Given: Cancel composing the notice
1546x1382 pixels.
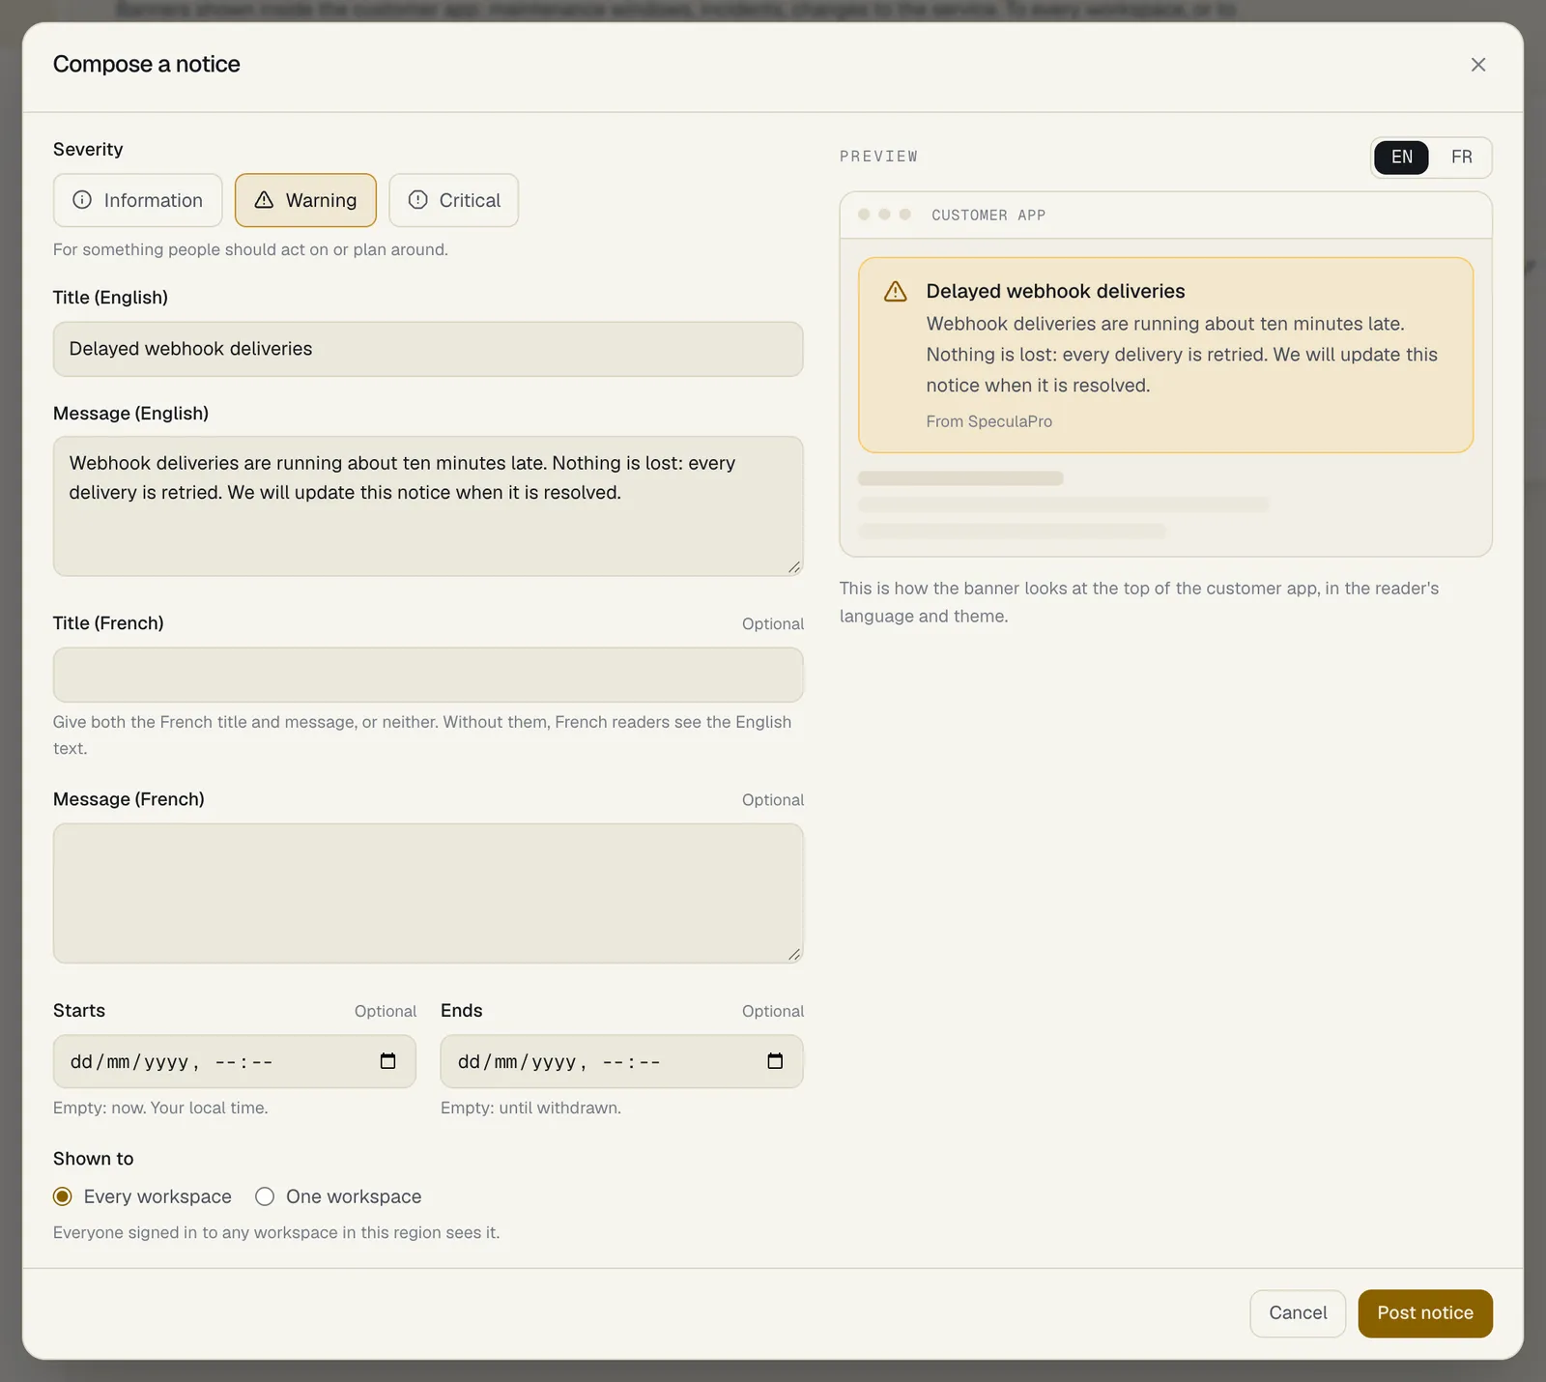Looking at the screenshot, I should pyautogui.click(x=1298, y=1313).
